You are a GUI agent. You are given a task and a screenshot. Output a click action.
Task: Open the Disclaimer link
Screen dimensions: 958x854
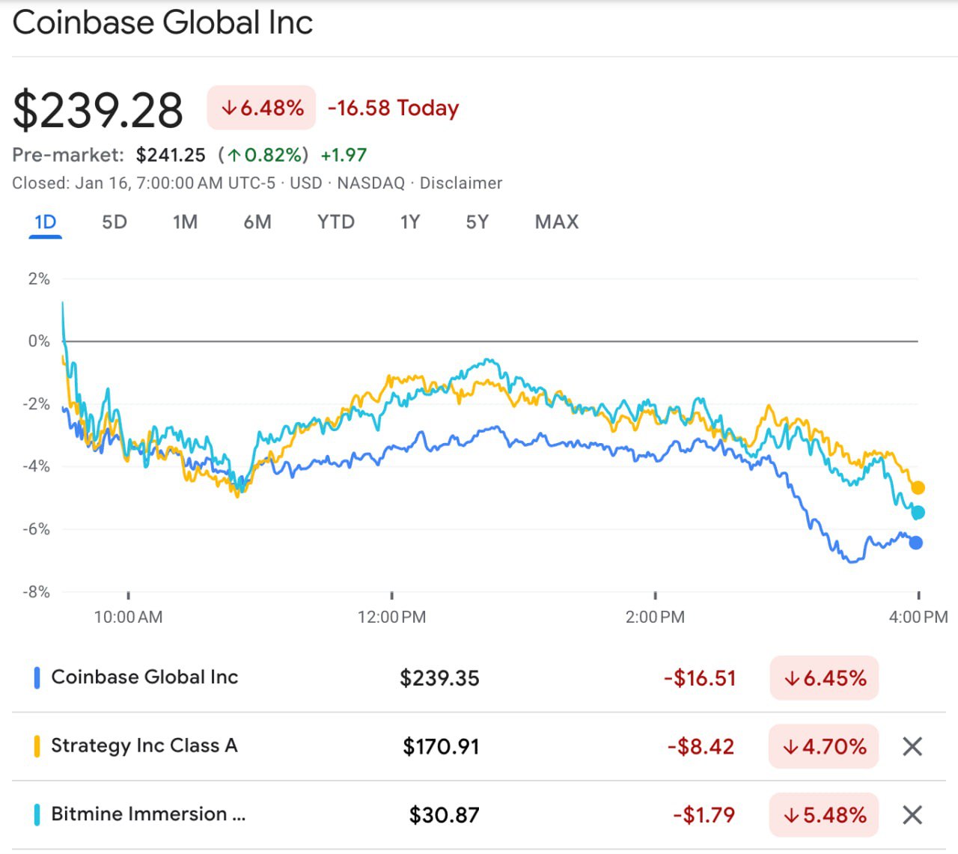tap(460, 183)
